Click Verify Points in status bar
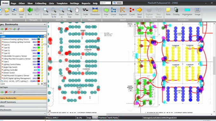Screen dimensions: 216x121 click(113, 118)
